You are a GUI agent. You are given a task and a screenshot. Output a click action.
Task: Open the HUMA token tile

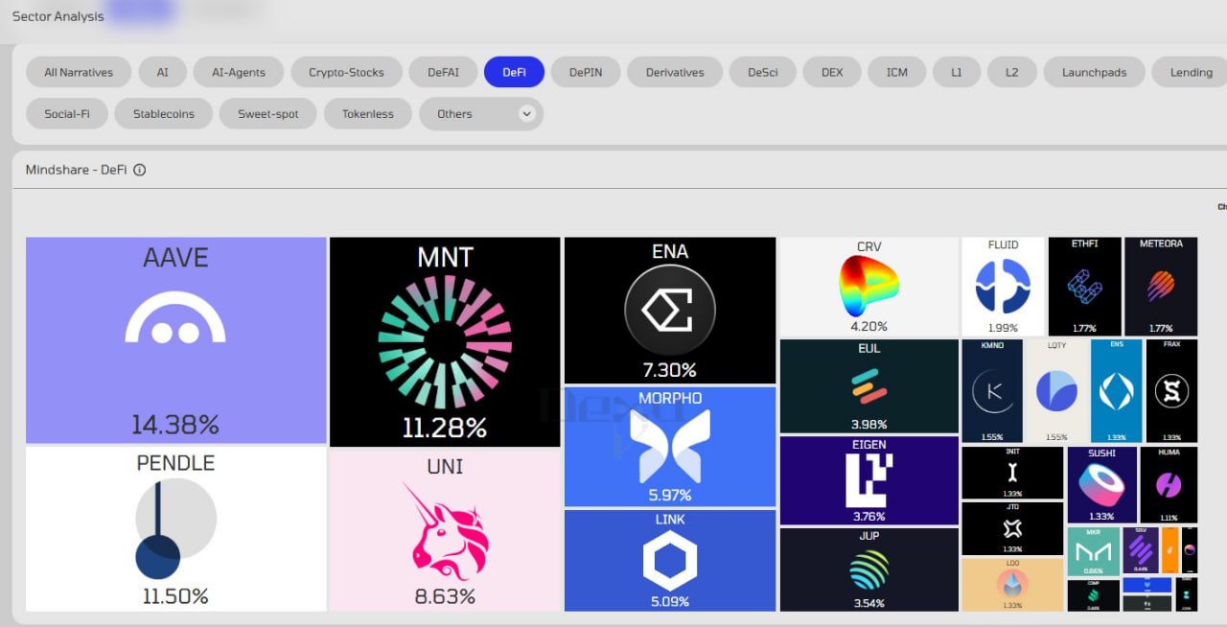[1169, 485]
